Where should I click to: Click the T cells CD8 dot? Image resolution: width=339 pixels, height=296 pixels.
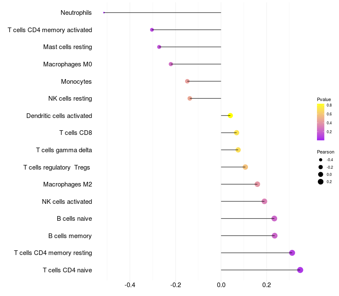click(x=236, y=133)
